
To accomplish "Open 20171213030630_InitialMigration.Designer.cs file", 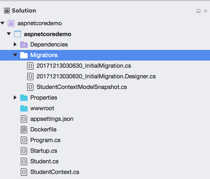I will (96, 76).
